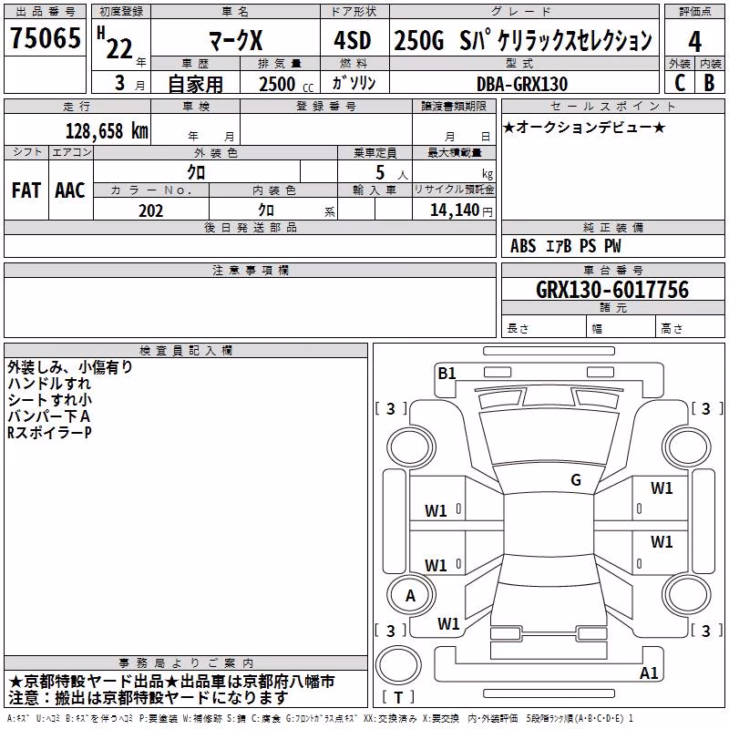Click the 評価点 header
729x729 pixels.
694,12
